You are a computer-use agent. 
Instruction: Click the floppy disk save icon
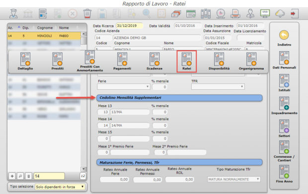pos(102,14)
